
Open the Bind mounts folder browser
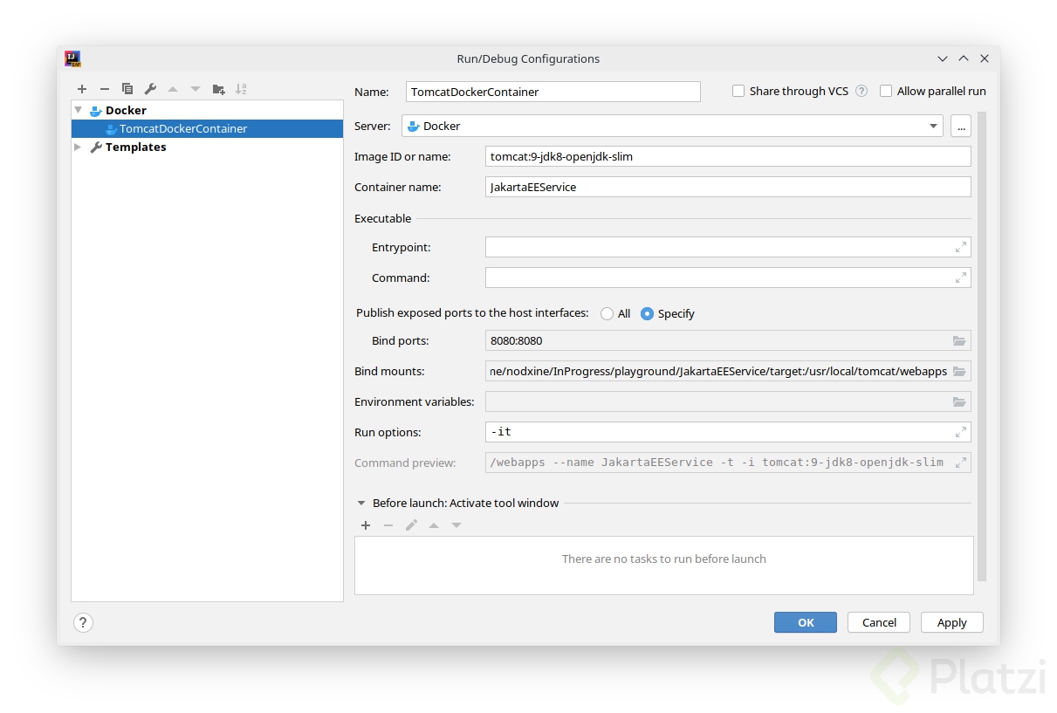[959, 371]
